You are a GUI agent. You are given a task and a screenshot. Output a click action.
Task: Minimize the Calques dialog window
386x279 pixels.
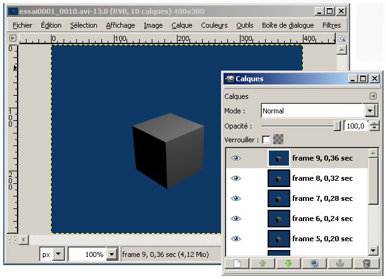tap(353, 79)
